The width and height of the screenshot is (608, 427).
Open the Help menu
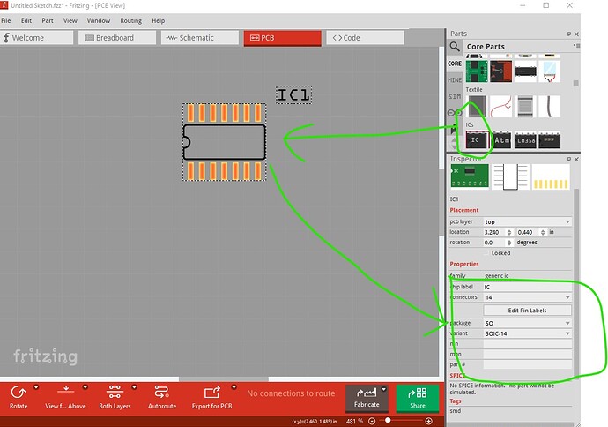(x=159, y=20)
